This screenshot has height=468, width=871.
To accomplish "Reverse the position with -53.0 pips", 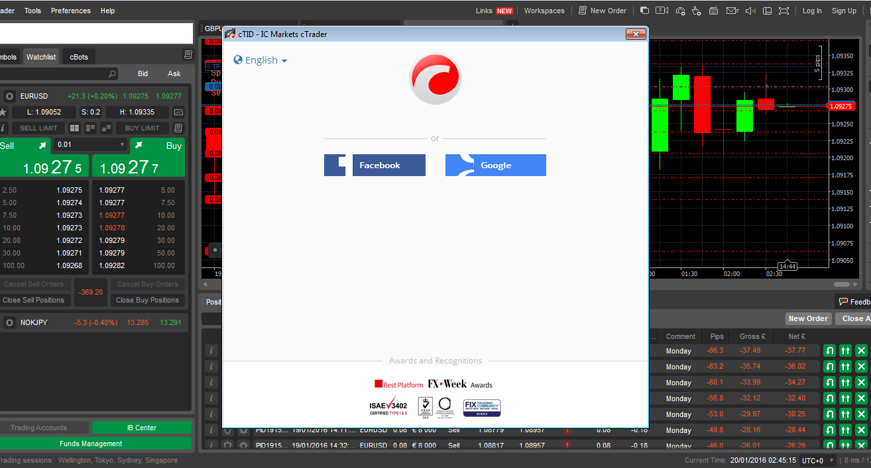I will [x=829, y=414].
